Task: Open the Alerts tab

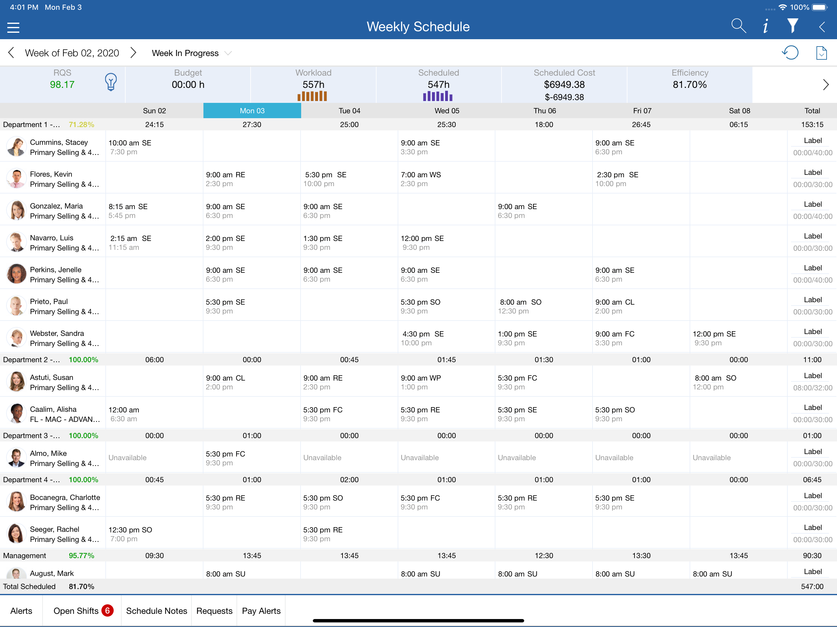Action: pos(21,611)
